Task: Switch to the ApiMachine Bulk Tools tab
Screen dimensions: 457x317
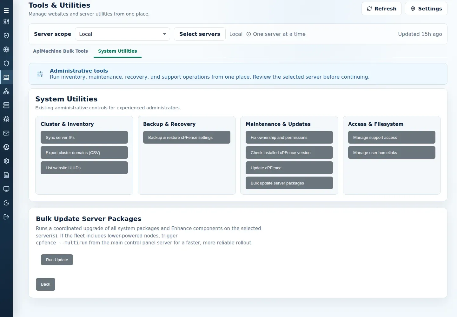Action: coord(60,51)
